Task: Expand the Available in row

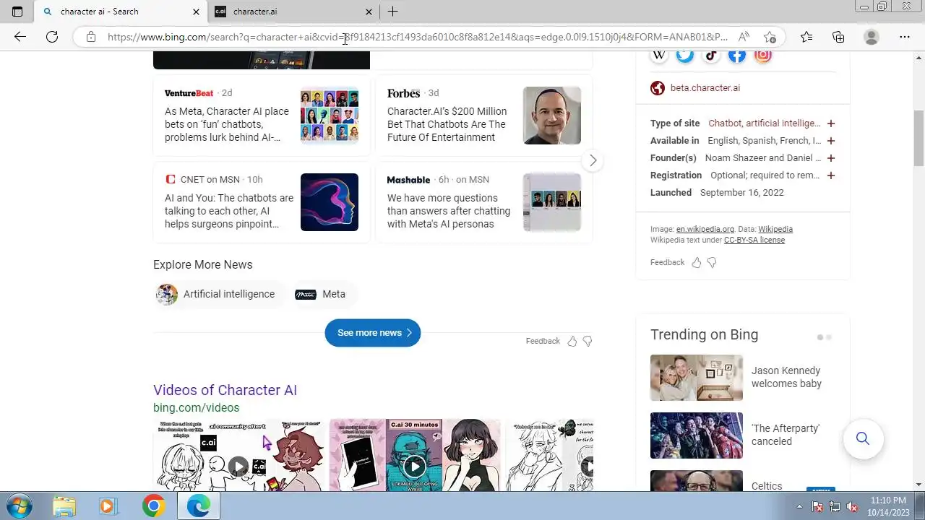Action: coord(831,141)
